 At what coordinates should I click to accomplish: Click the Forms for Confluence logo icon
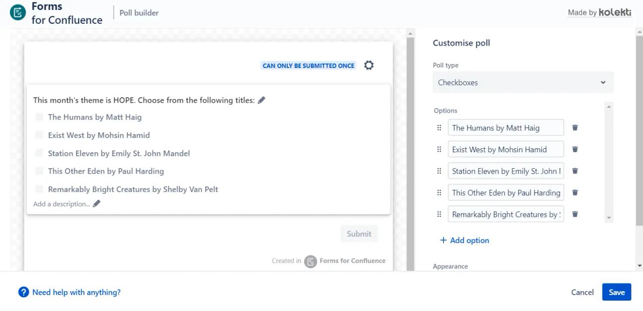pyautogui.click(x=18, y=13)
